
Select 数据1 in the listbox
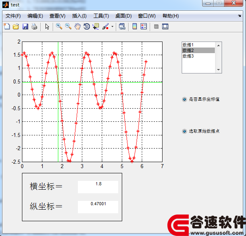click(x=198, y=45)
